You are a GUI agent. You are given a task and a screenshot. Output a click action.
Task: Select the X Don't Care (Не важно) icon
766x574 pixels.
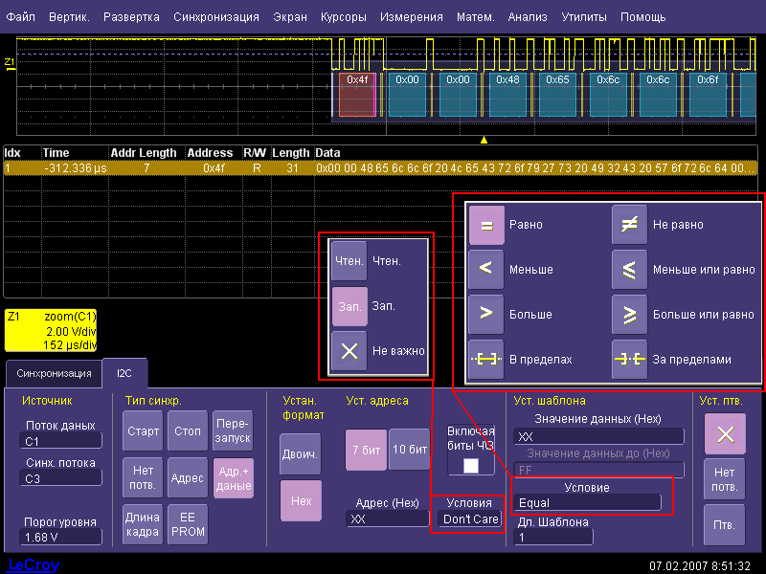tap(349, 351)
